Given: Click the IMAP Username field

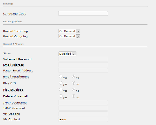Looking at the screenshot, I should pyautogui.click(x=83, y=102).
